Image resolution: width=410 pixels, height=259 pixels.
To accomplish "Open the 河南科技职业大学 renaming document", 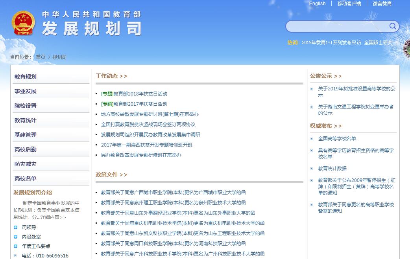I will 174,243.
